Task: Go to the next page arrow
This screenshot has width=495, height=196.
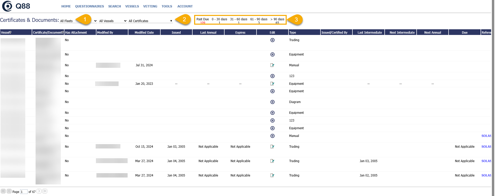Action: click(39, 191)
